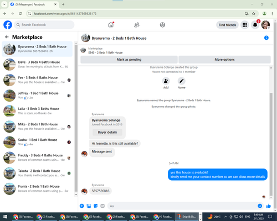Open the emoji picker
Image resolution: width=277 pixels, height=221 pixels.
point(260,206)
